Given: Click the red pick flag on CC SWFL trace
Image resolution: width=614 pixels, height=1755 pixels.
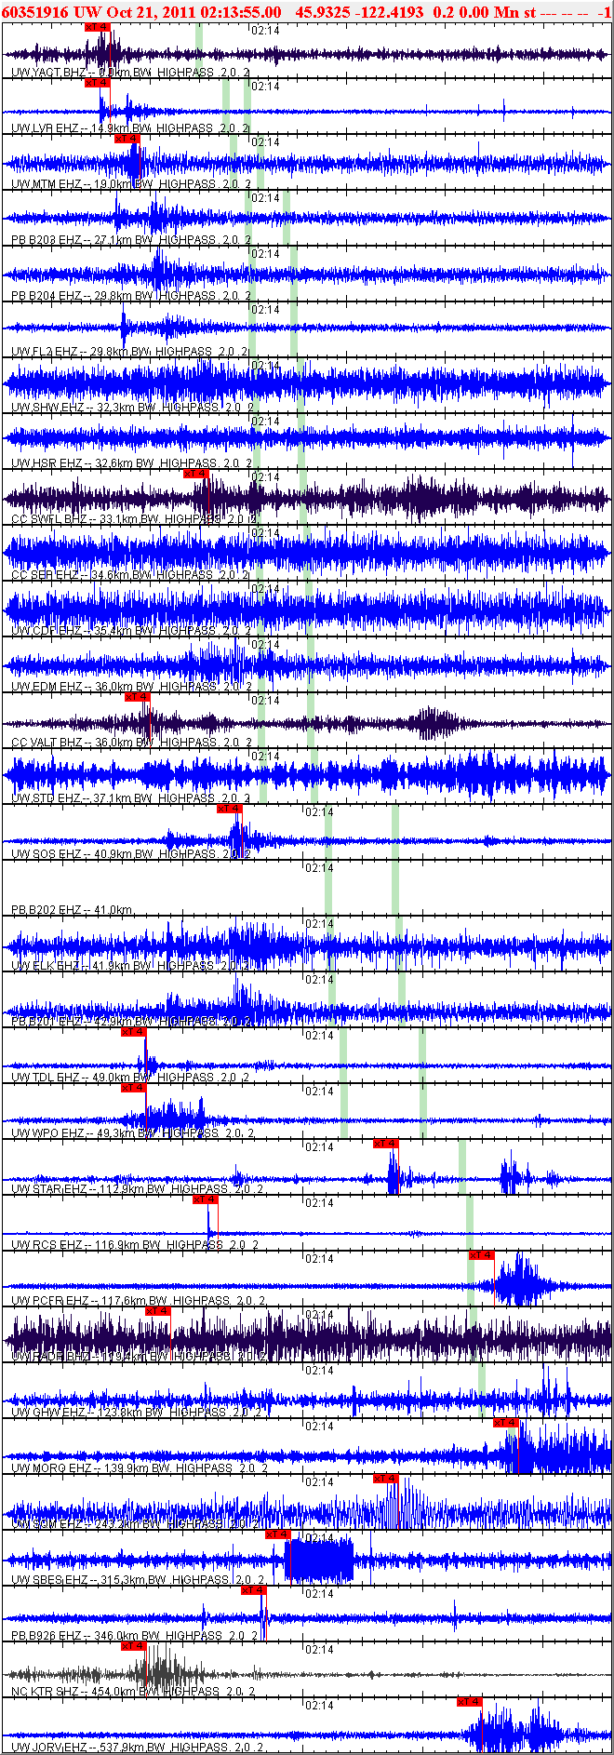Looking at the screenshot, I should coord(195,474).
